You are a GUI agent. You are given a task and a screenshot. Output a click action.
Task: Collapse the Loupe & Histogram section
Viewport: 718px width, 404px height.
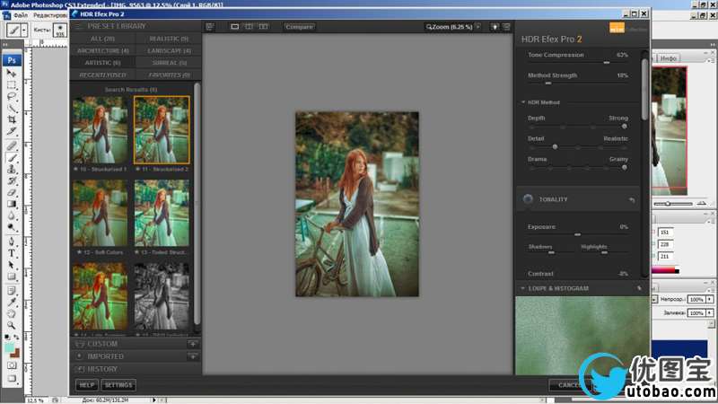point(522,288)
